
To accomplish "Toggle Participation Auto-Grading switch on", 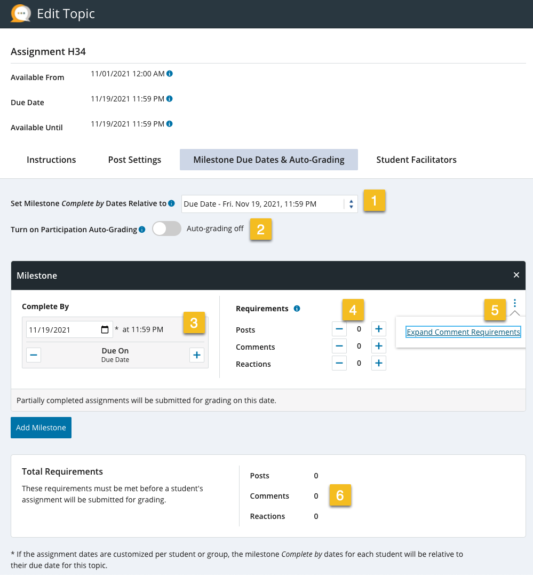I will (x=166, y=229).
